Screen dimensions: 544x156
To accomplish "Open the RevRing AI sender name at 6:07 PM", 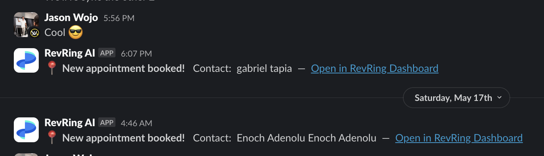I will point(70,53).
